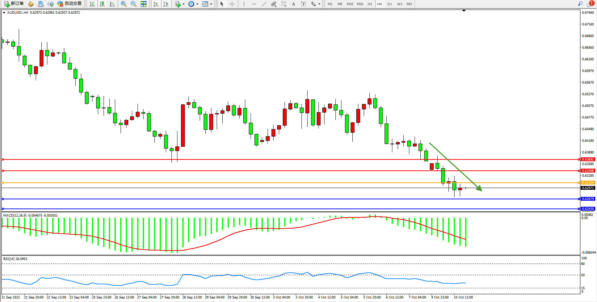This screenshot has width=597, height=302.
Task: Switch to the D1 timeframe
Action: [x=390, y=4]
